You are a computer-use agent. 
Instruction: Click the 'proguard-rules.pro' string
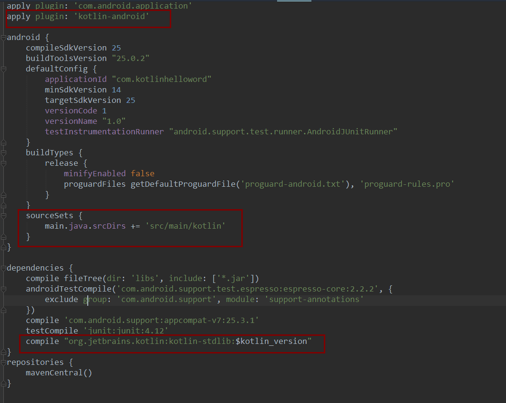click(407, 184)
